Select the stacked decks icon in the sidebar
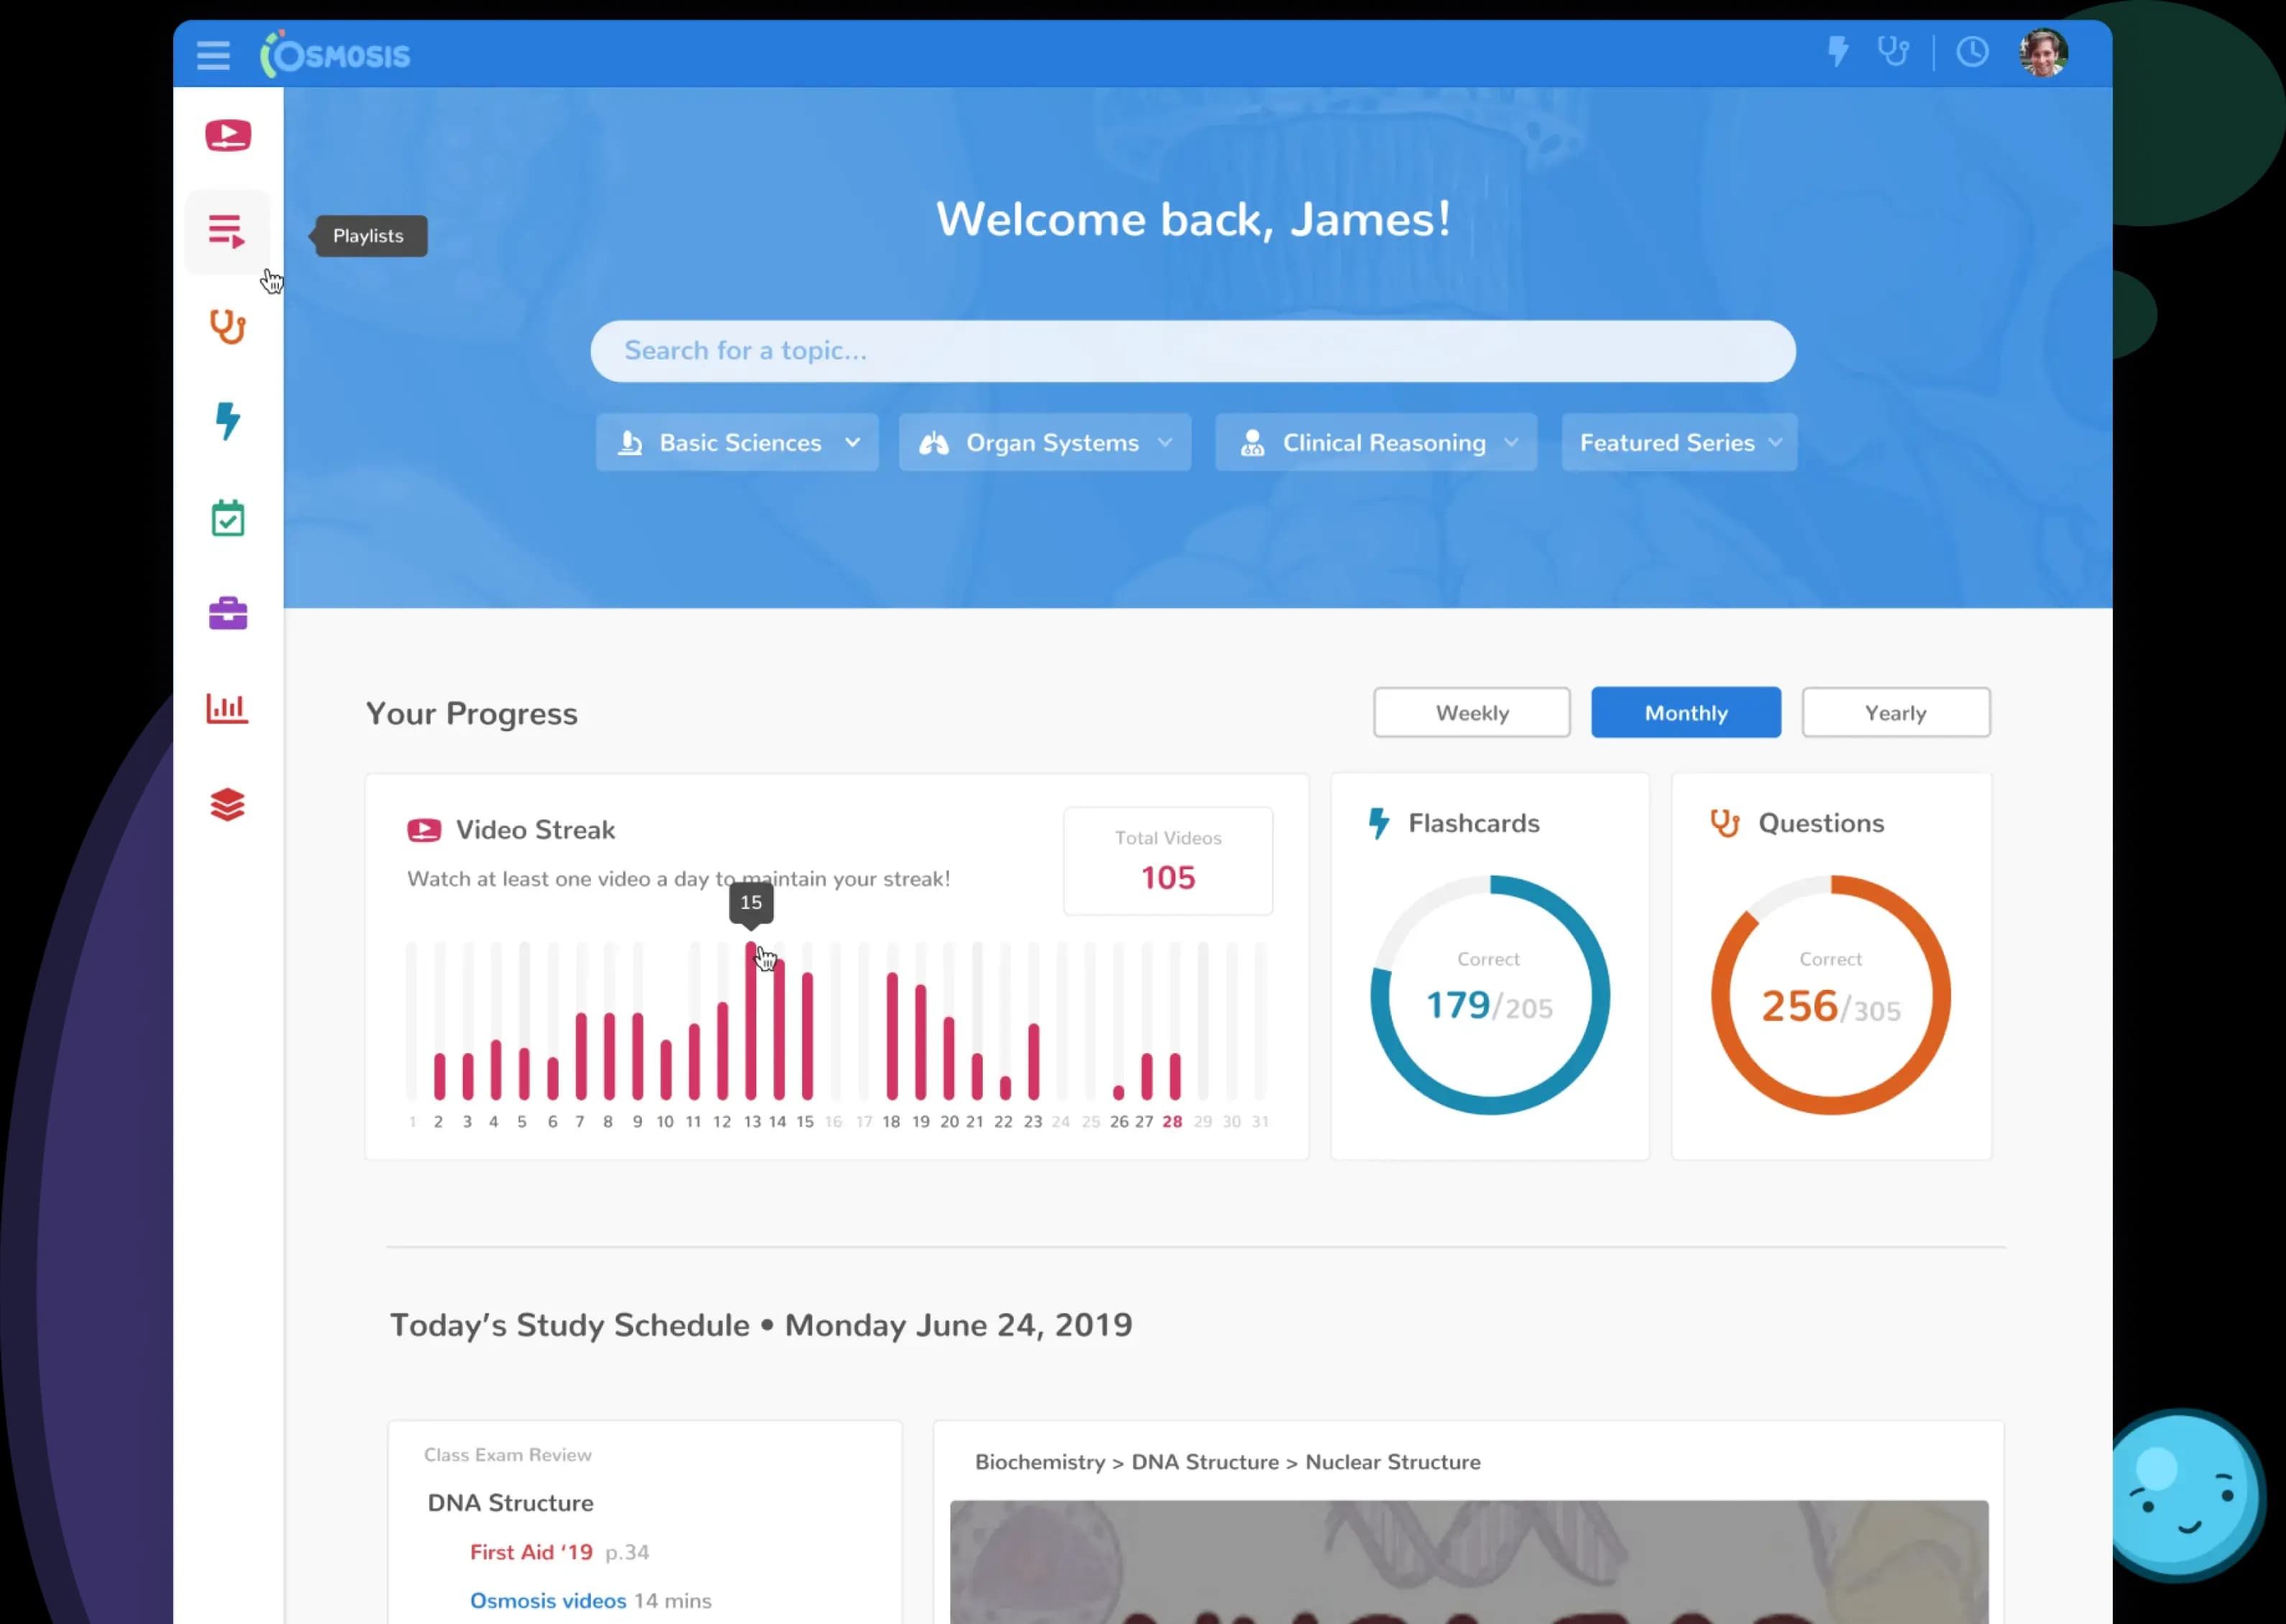2286x1624 pixels. 227,804
